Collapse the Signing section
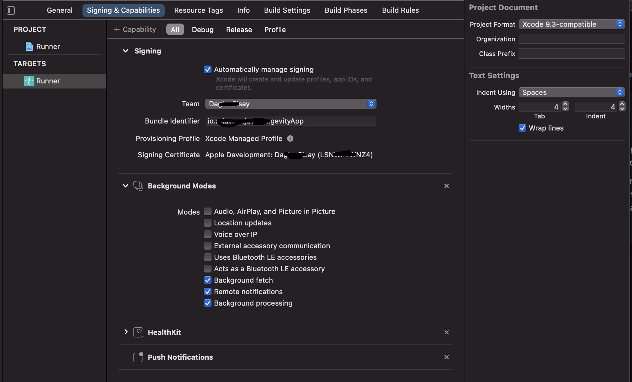Image resolution: width=632 pixels, height=382 pixels. pyautogui.click(x=126, y=51)
